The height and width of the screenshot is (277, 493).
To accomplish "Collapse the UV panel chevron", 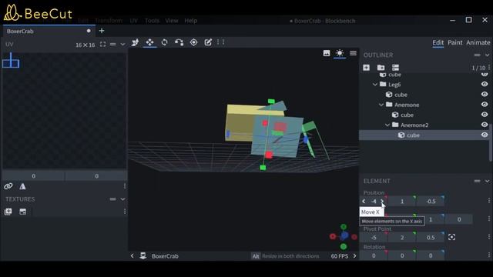I will click(122, 45).
